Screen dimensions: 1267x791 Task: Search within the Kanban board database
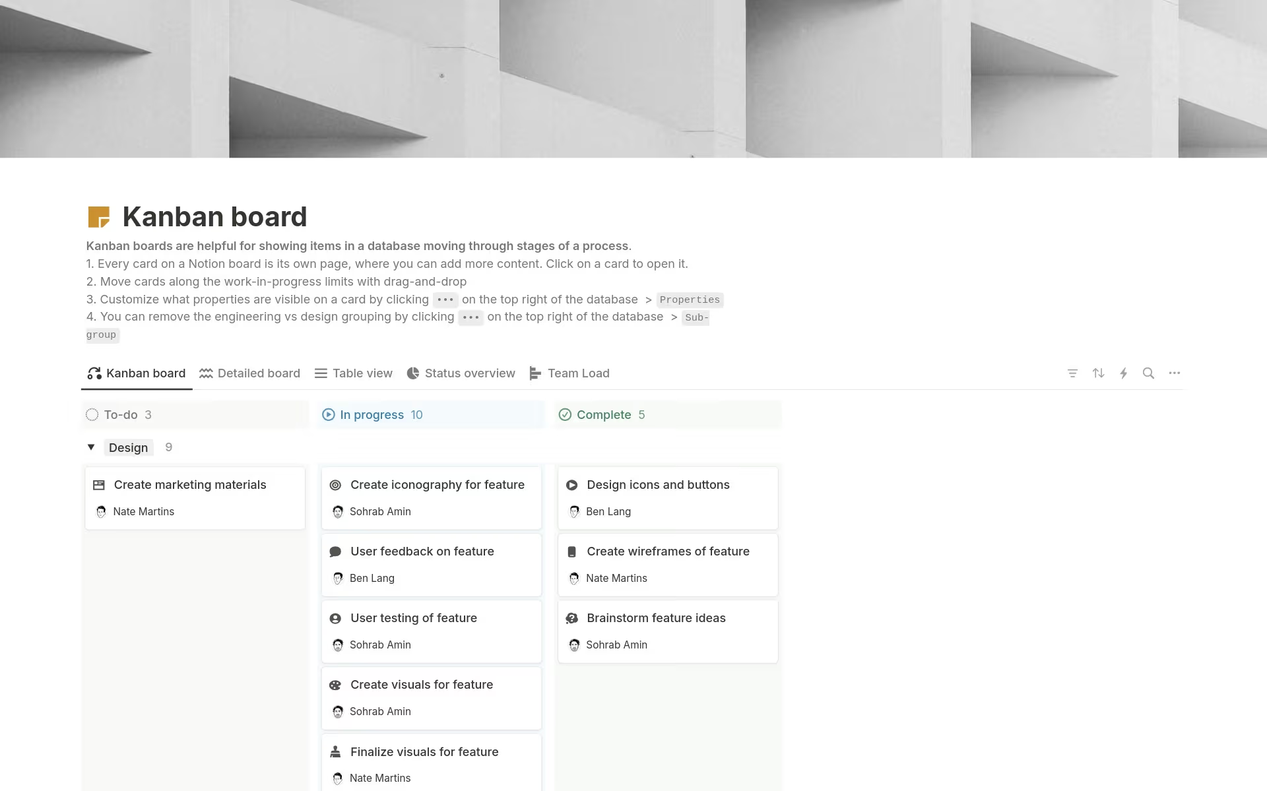tap(1149, 373)
